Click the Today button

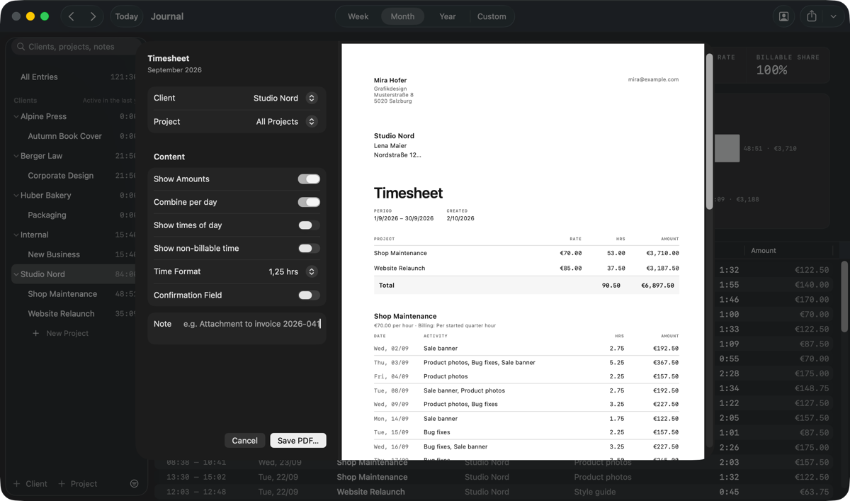tap(127, 16)
